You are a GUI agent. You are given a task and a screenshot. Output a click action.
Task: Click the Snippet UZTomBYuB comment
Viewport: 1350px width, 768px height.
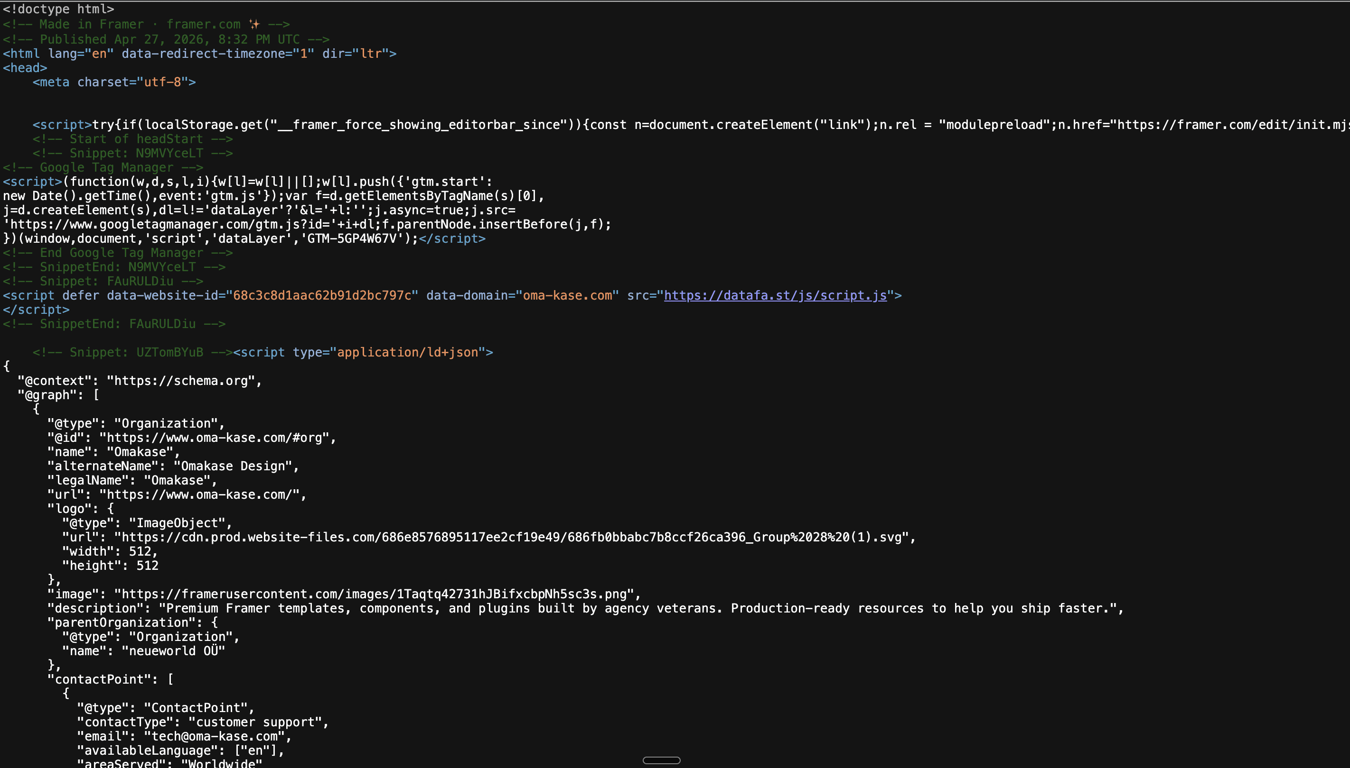pos(132,352)
